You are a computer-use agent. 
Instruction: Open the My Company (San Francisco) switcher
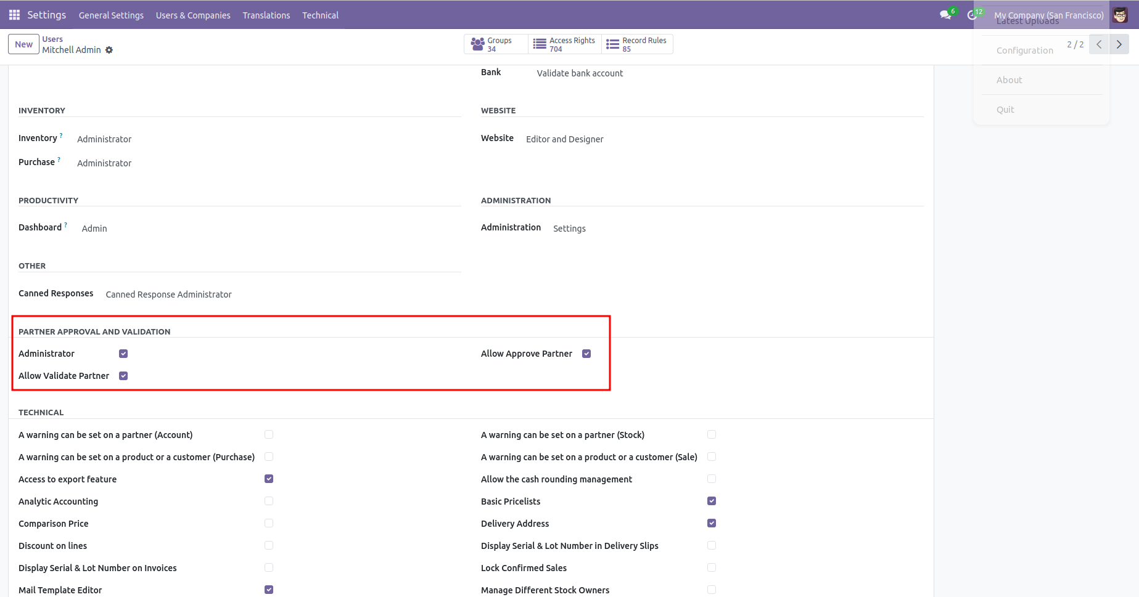point(1048,15)
